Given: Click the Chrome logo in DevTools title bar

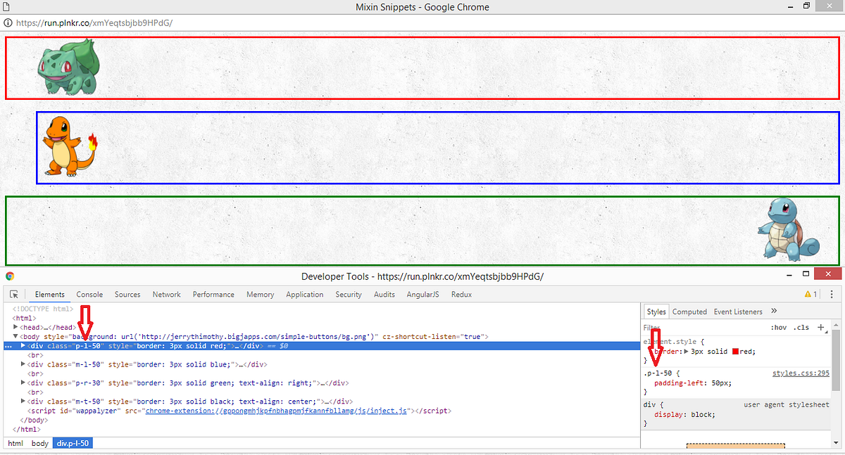Looking at the screenshot, I should (x=10, y=276).
